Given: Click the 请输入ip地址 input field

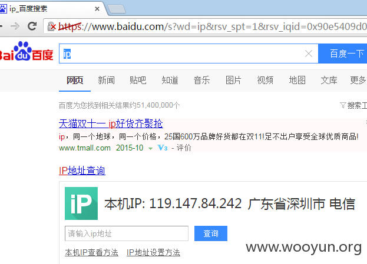Looking at the screenshot, I should click(x=127, y=233).
